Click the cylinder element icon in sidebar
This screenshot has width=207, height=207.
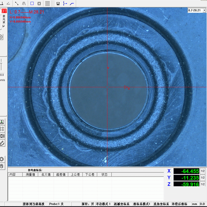(2, 166)
